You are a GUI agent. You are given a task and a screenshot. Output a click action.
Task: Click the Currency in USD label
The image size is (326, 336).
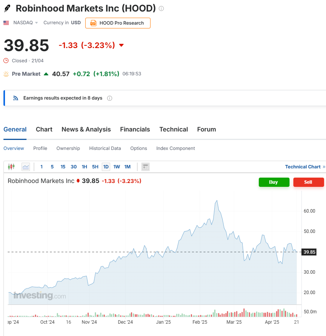point(62,23)
